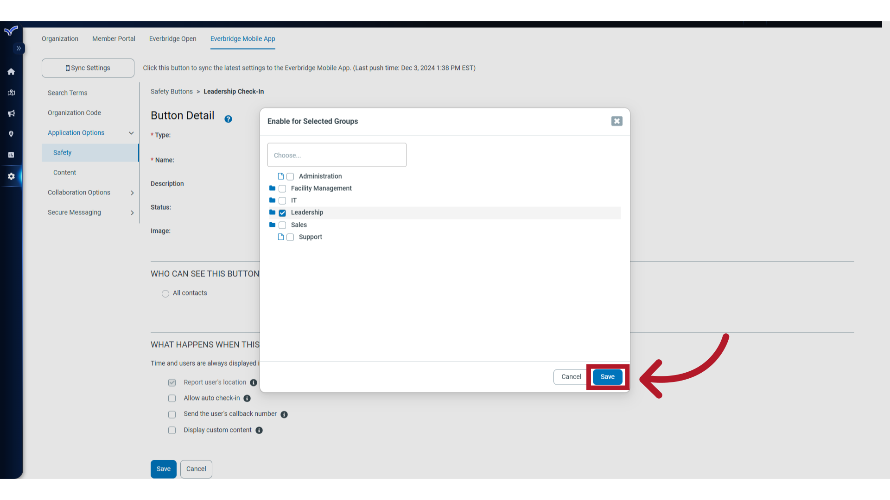Select the Support group label
Screen dimensions: 890x500
[x=311, y=237]
